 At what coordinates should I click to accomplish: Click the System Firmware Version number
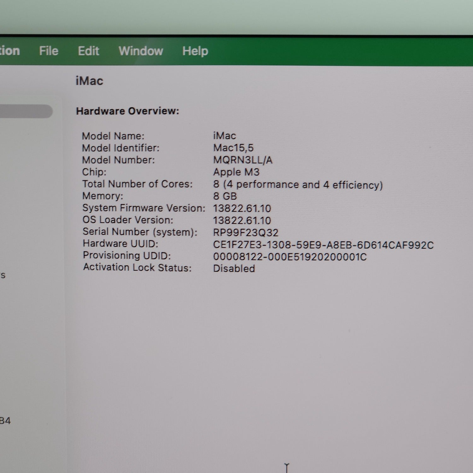(x=242, y=208)
